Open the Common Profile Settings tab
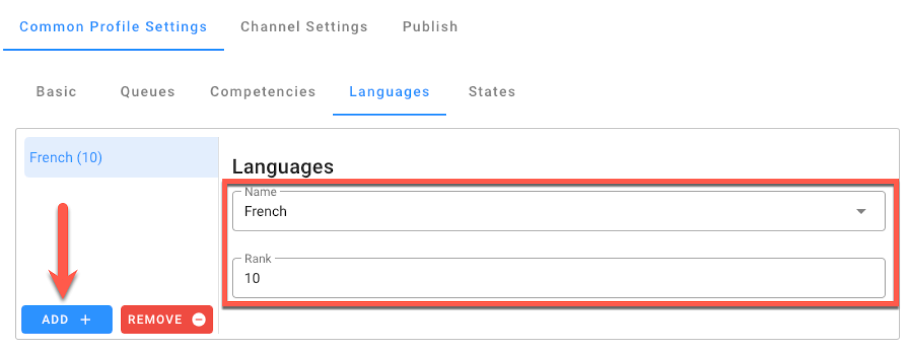 [113, 27]
